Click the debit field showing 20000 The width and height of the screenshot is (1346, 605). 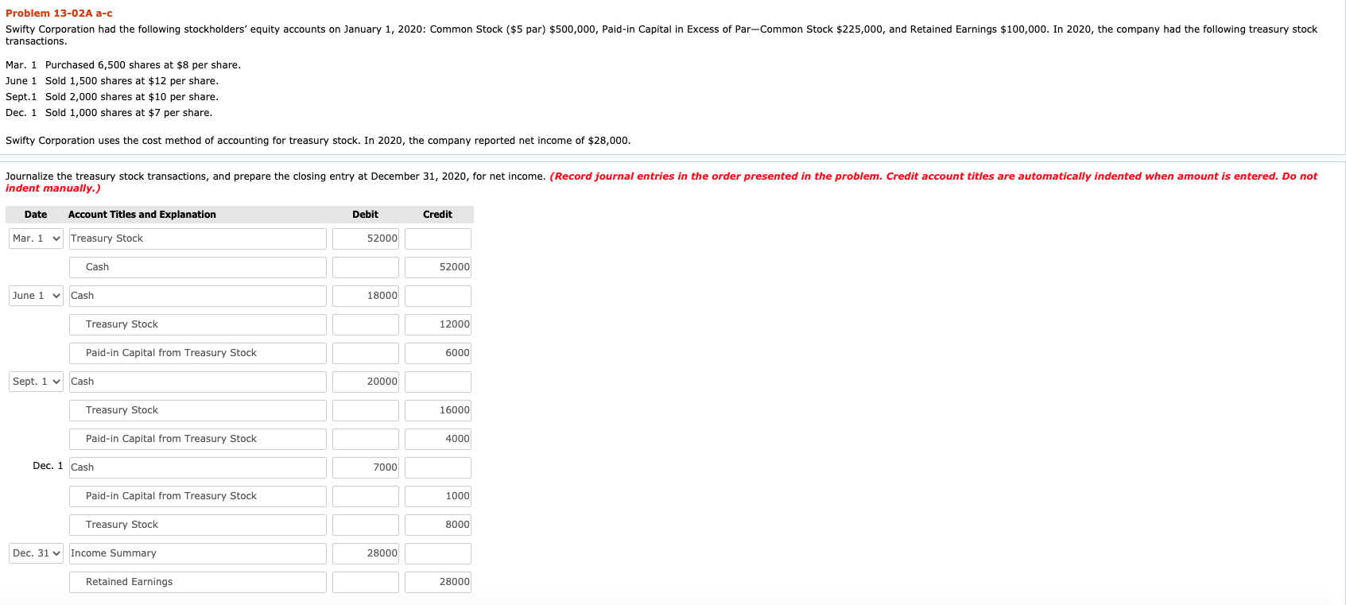(x=366, y=382)
